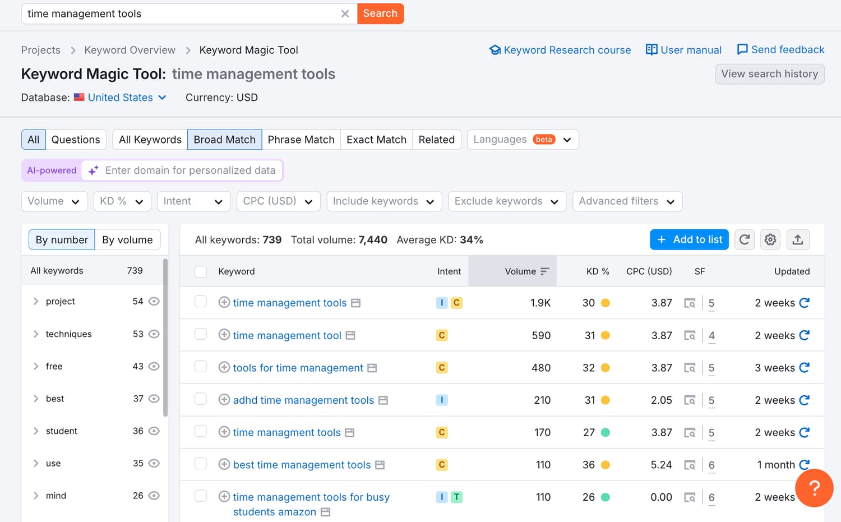
Task: Check the 'time management tools' row checkbox
Action: pos(201,302)
